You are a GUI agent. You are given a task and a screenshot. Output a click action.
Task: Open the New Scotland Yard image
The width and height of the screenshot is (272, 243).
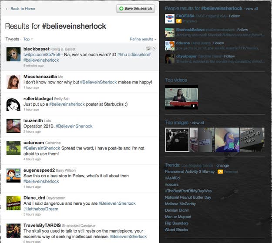coord(252,140)
